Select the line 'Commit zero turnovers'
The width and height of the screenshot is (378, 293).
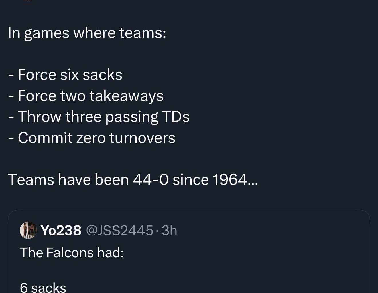(92, 138)
